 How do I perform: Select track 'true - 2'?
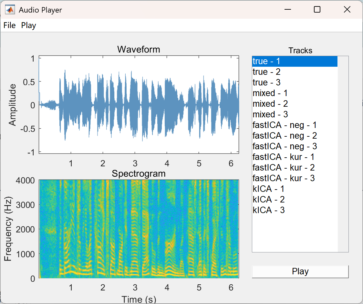pyautogui.click(x=295, y=72)
